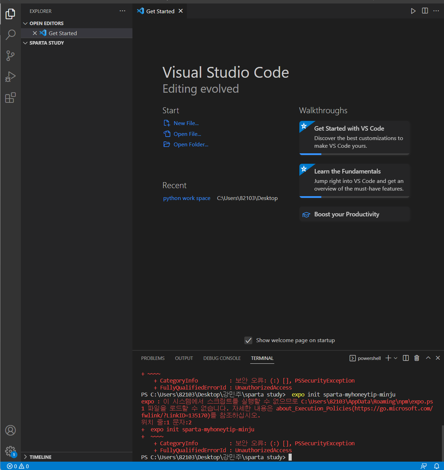Click the about_Execution_Policies link in terminal
Image resolution: width=444 pixels, height=470 pixels.
[314, 408]
